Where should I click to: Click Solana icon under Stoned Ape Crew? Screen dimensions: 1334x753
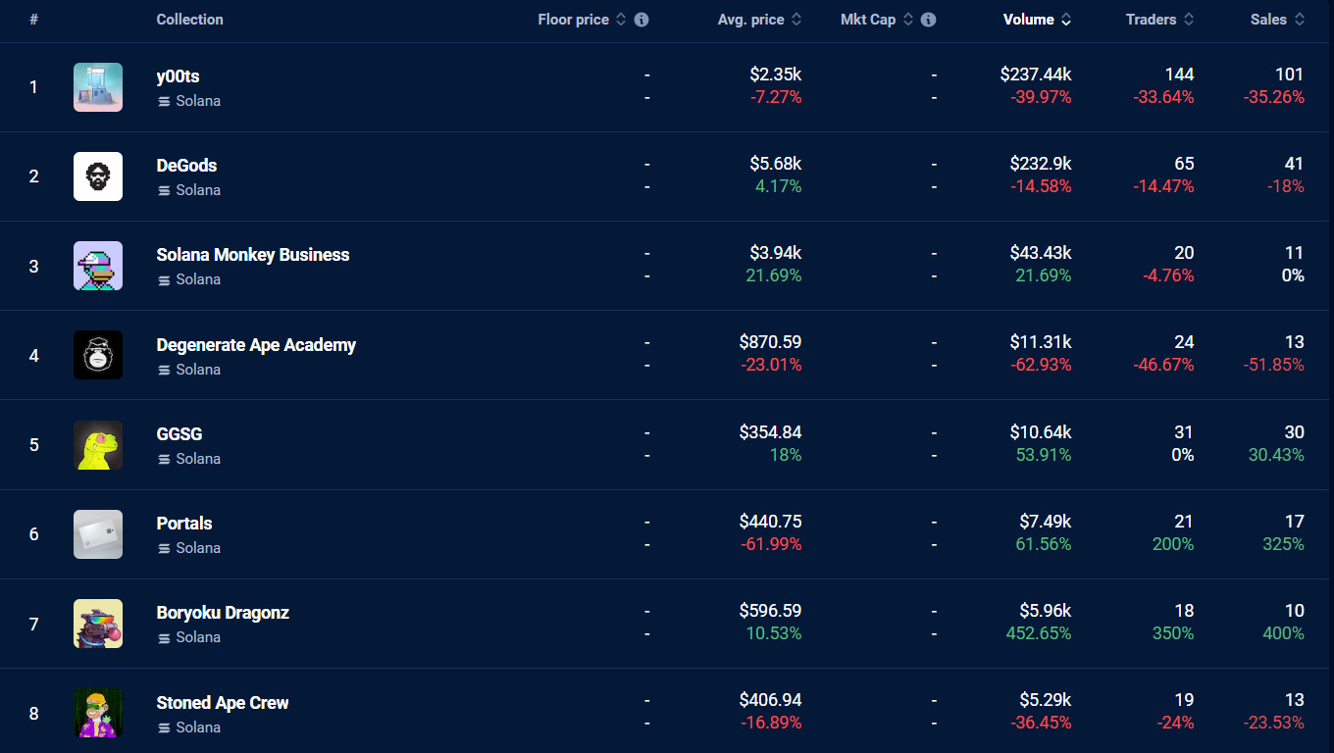point(164,728)
